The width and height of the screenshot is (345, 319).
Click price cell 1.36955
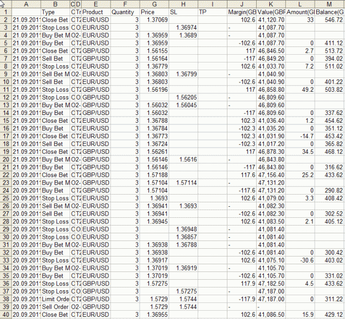(155, 315)
